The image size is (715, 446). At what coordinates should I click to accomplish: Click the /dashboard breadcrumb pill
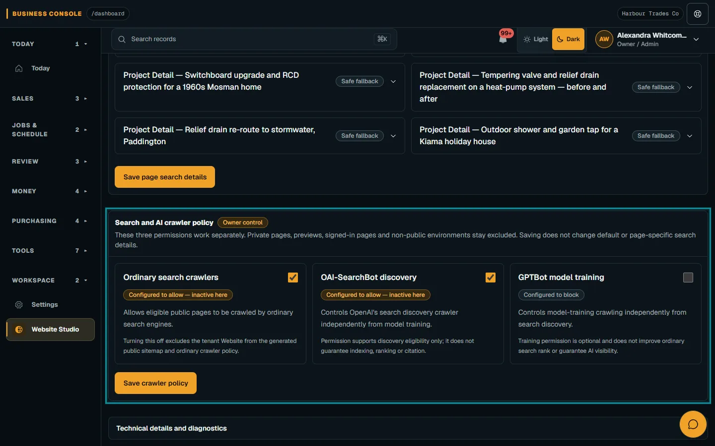click(x=108, y=14)
